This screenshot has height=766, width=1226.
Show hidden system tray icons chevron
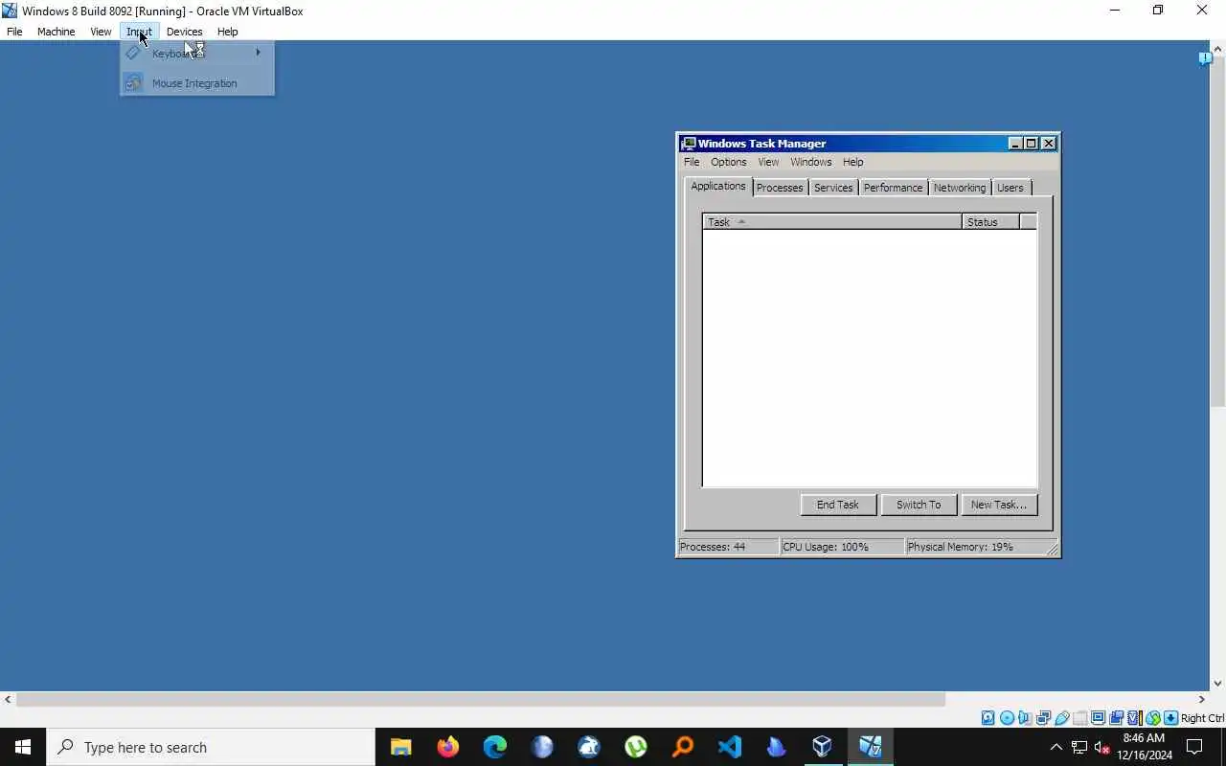1056,747
